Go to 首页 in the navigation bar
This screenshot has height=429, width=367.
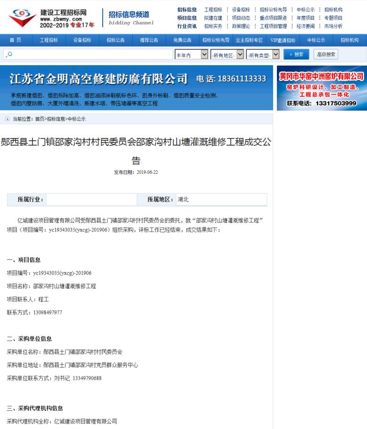coord(15,40)
